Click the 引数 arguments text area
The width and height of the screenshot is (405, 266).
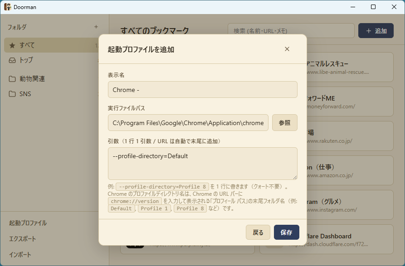click(x=202, y=164)
